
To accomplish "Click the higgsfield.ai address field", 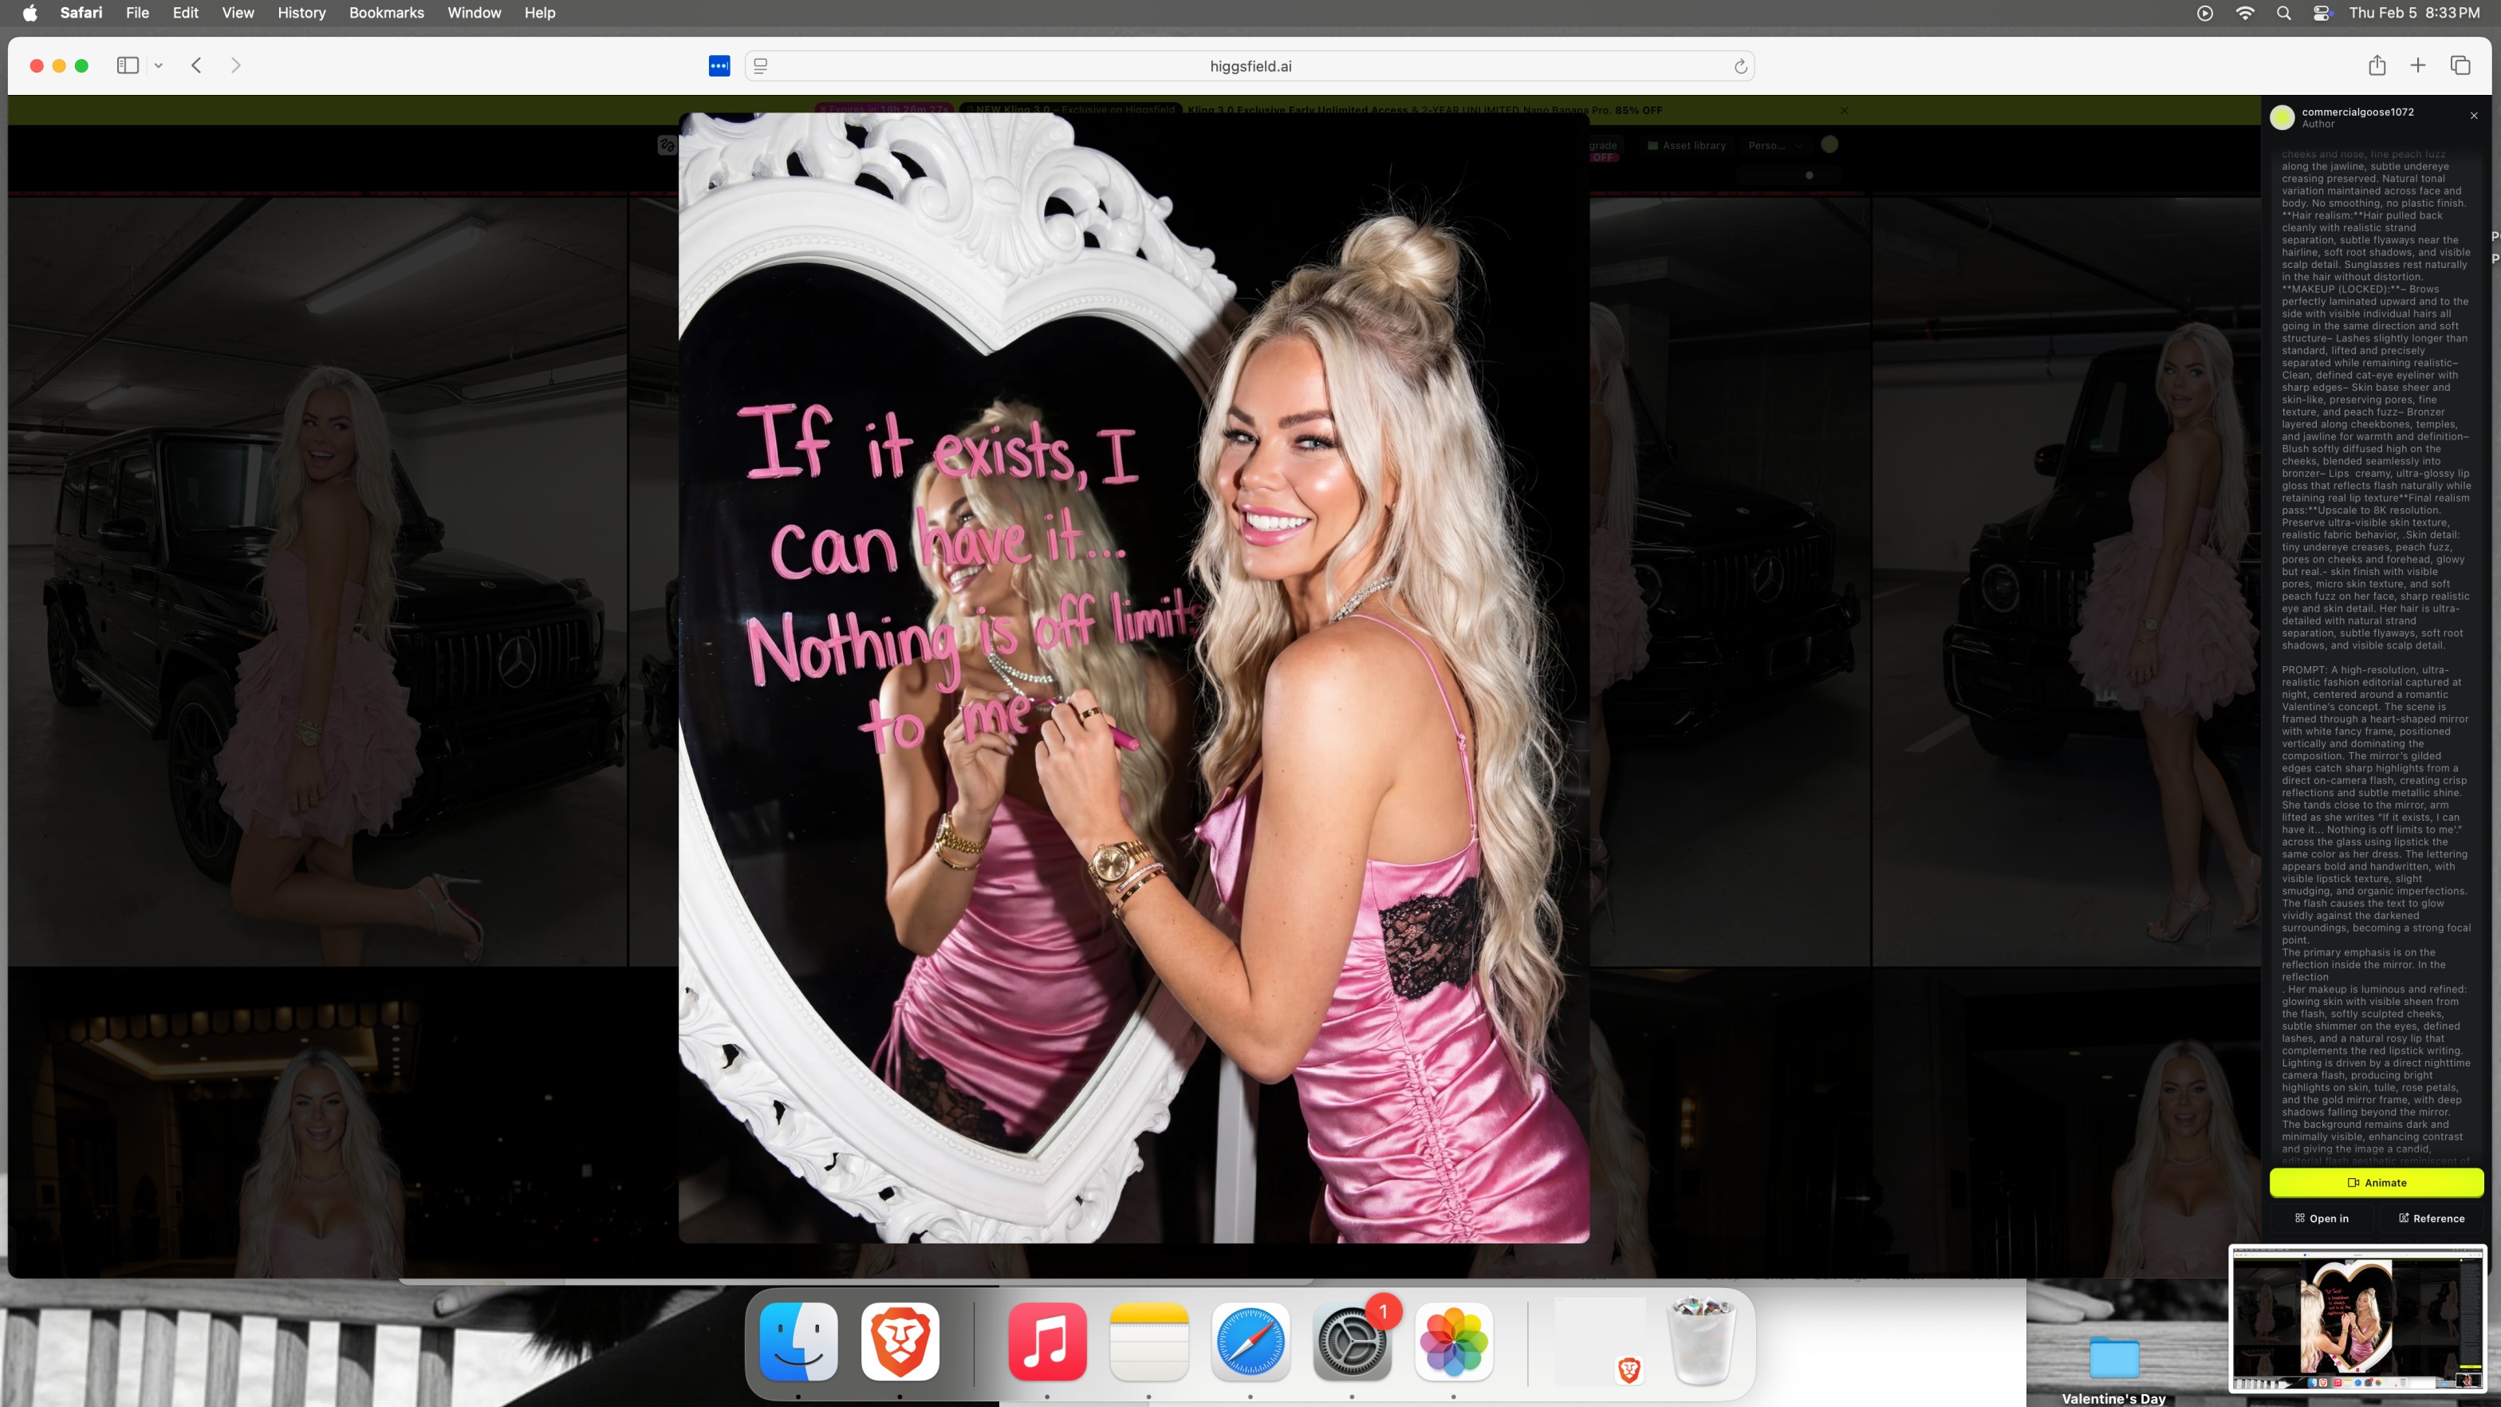I will 1250,66.
